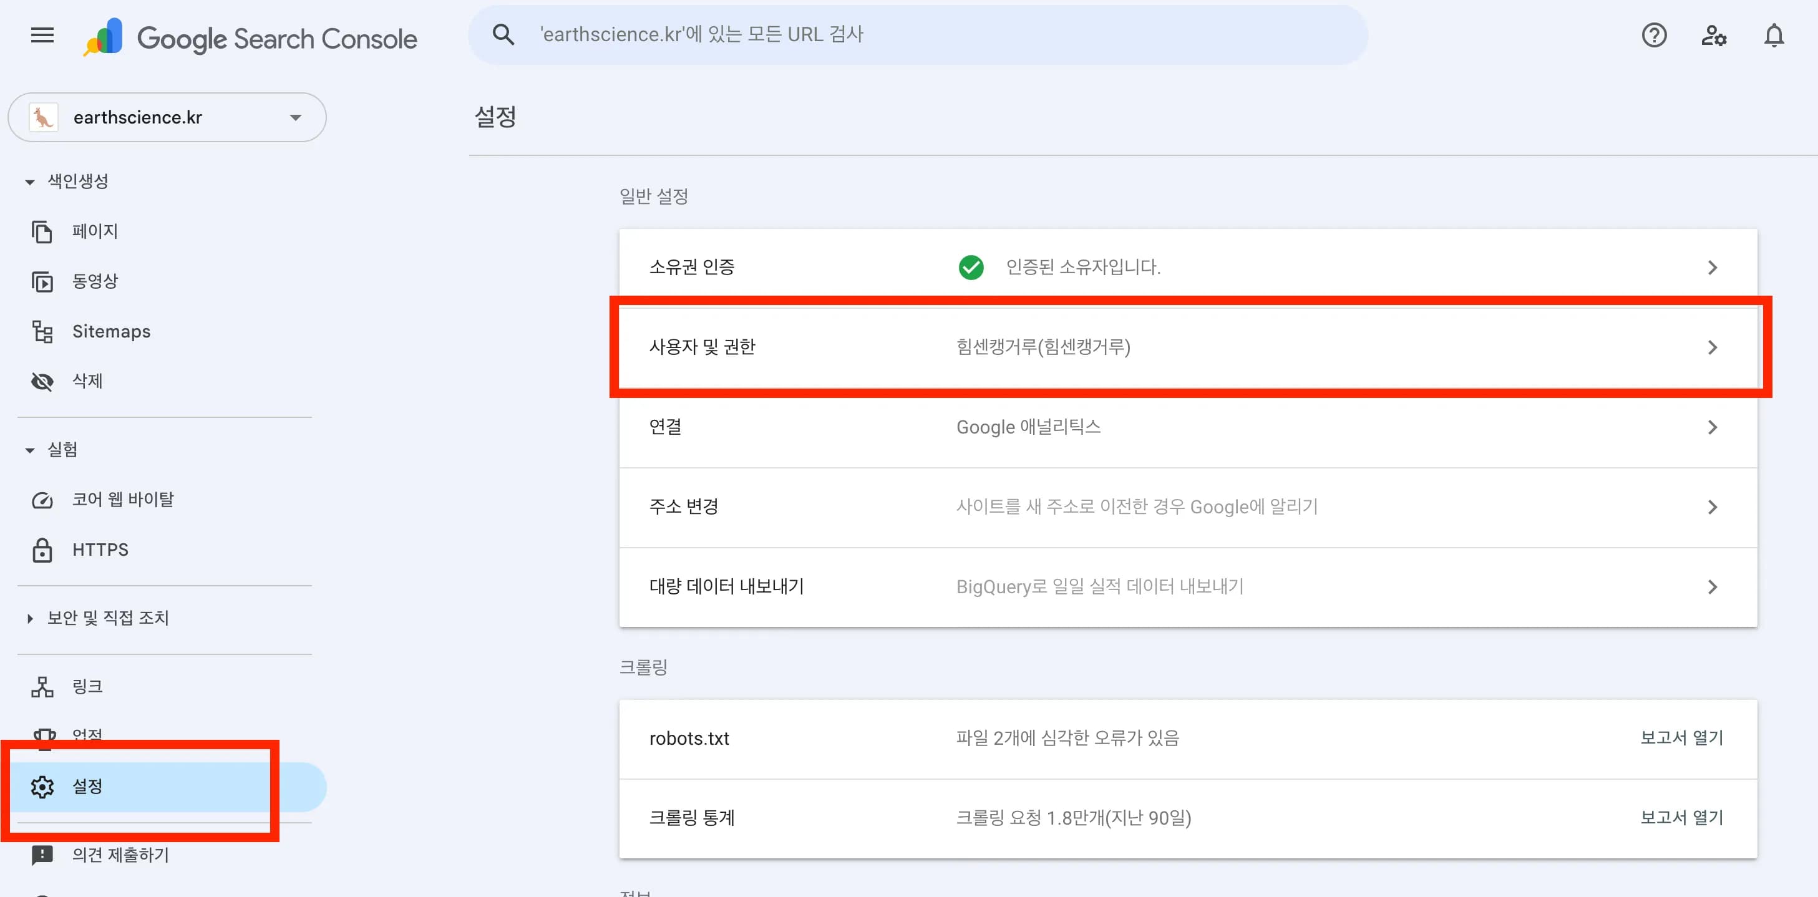The height and width of the screenshot is (897, 1818).
Task: Select 설정 in the sidebar
Action: click(x=87, y=786)
